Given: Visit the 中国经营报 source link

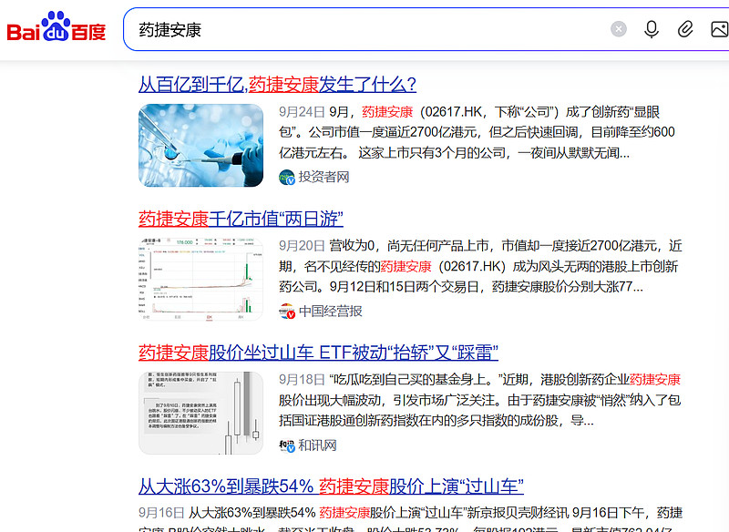Looking at the screenshot, I should (330, 312).
